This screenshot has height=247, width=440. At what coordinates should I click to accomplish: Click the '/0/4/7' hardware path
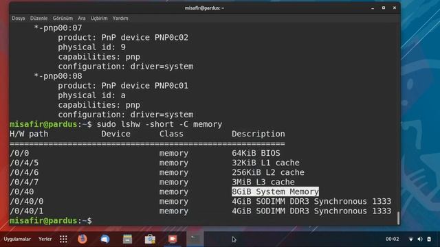pos(24,182)
